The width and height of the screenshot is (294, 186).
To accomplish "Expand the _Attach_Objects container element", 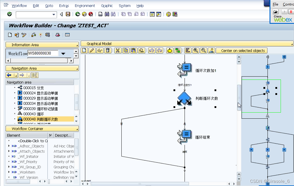I will point(9,151).
